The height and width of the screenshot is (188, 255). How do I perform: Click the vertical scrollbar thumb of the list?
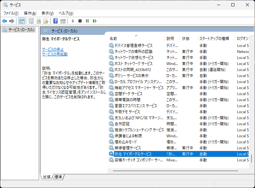coord(252,159)
